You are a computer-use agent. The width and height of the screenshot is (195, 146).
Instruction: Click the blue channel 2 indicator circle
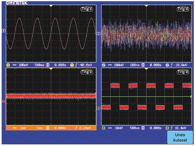tap(104, 65)
